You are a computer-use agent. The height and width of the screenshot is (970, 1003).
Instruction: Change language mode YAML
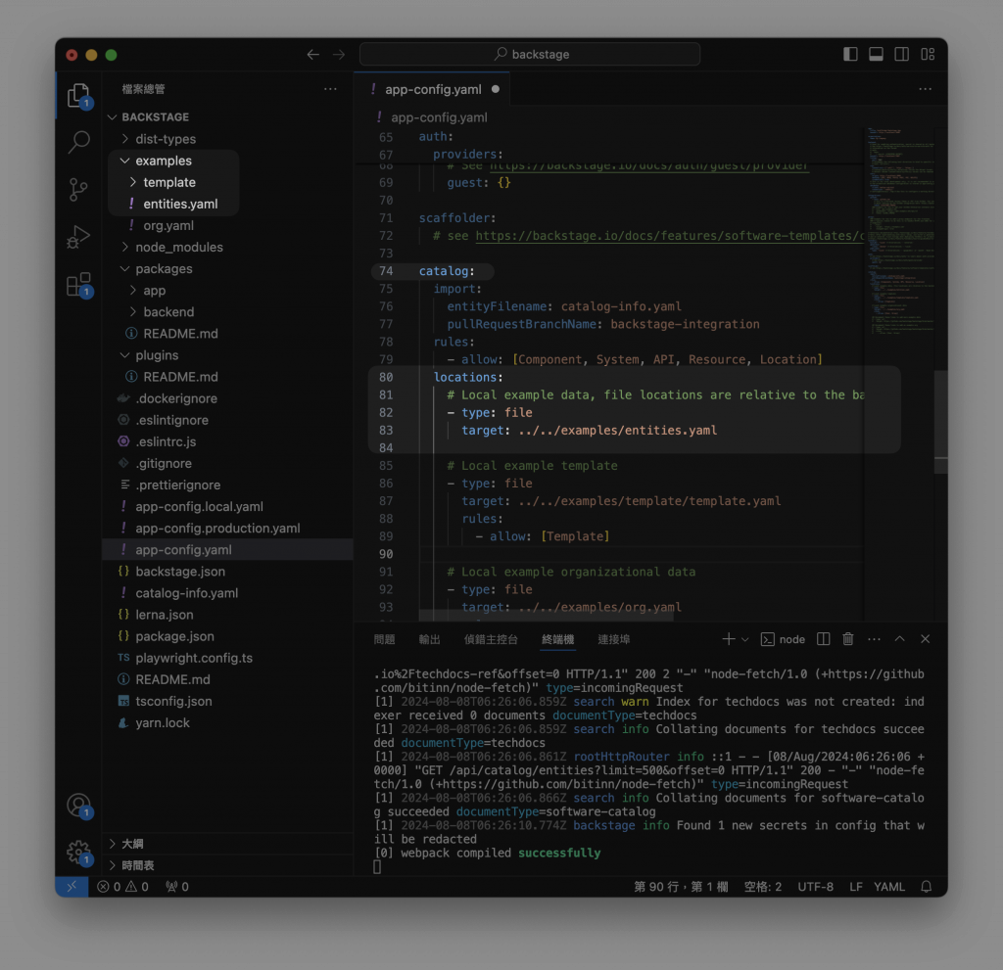889,886
